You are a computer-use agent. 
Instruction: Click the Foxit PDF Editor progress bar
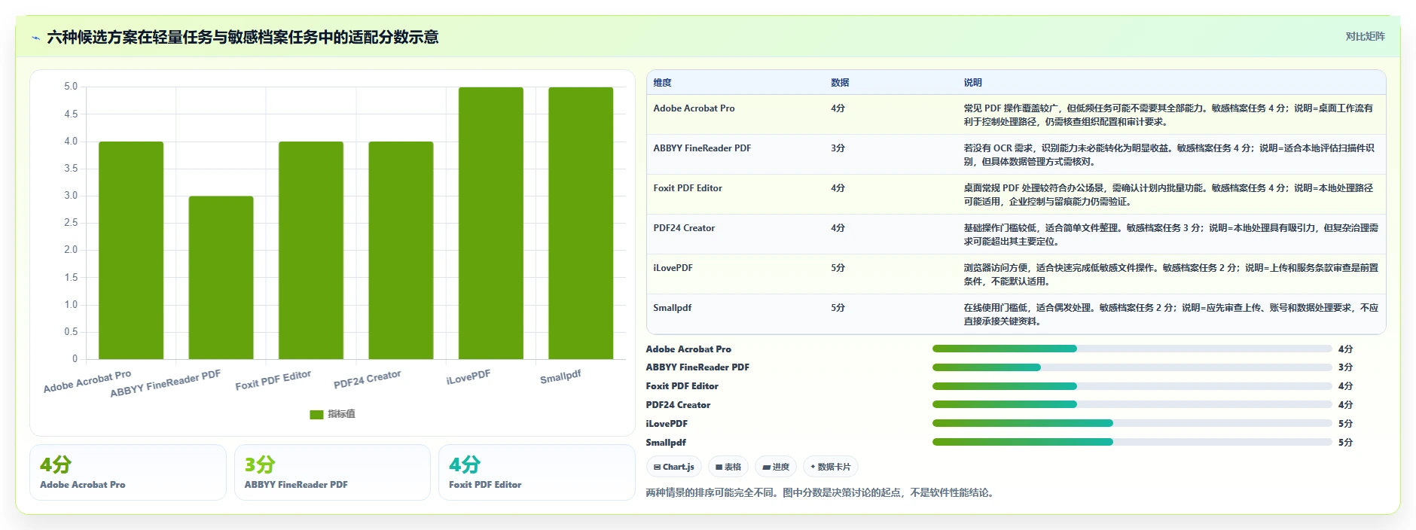[x=1132, y=386]
